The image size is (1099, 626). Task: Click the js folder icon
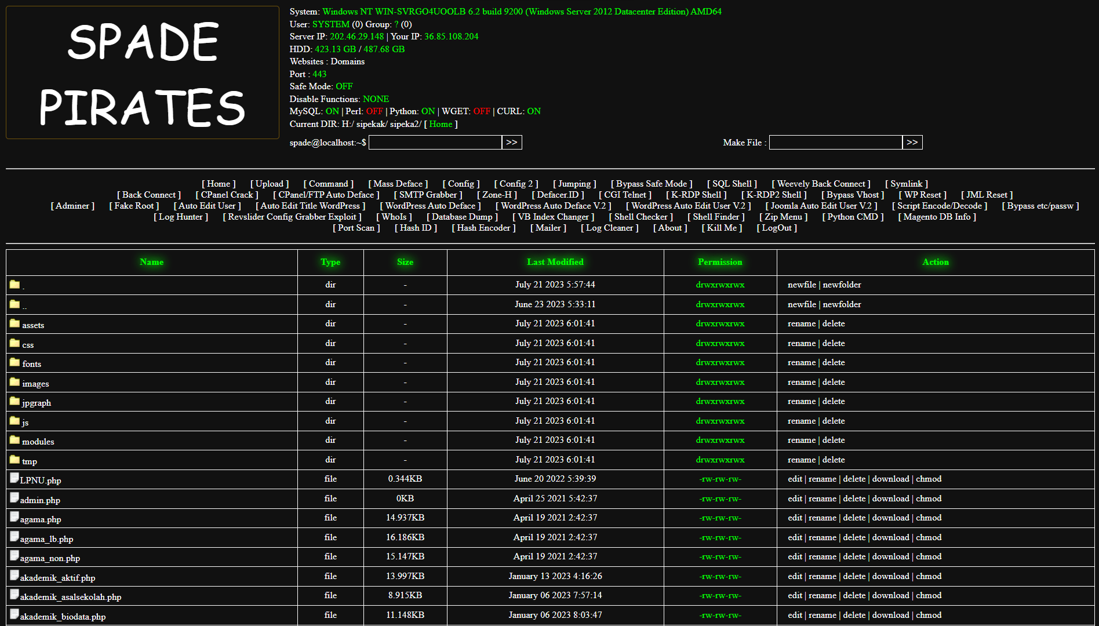pyautogui.click(x=14, y=421)
